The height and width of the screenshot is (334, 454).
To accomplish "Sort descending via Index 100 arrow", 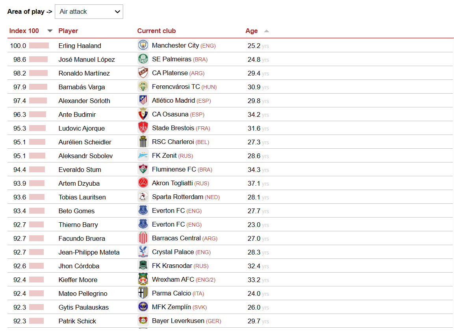I will coord(50,31).
